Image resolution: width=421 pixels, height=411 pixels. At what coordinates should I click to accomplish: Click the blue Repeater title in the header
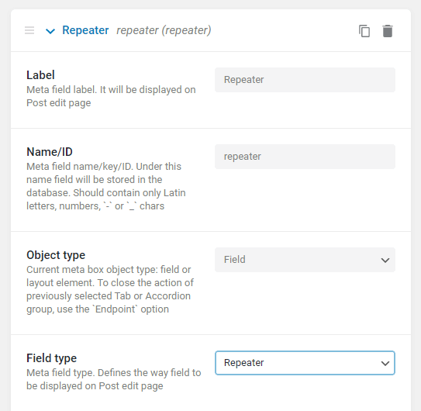85,30
